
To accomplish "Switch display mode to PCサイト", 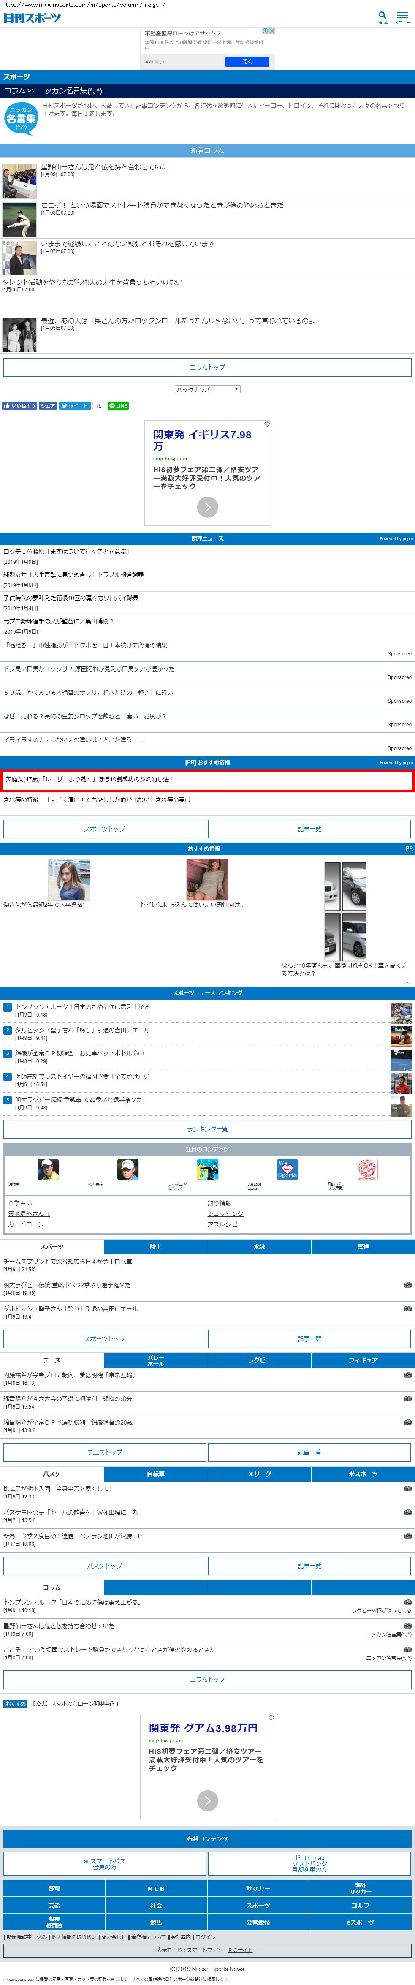I will tap(239, 1950).
